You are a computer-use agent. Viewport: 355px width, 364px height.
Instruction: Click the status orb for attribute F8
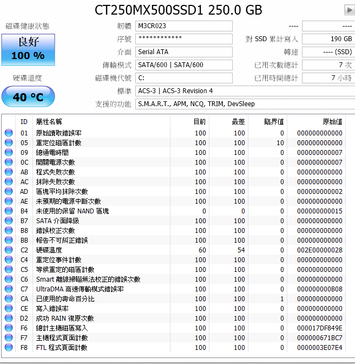pyautogui.click(x=9, y=347)
